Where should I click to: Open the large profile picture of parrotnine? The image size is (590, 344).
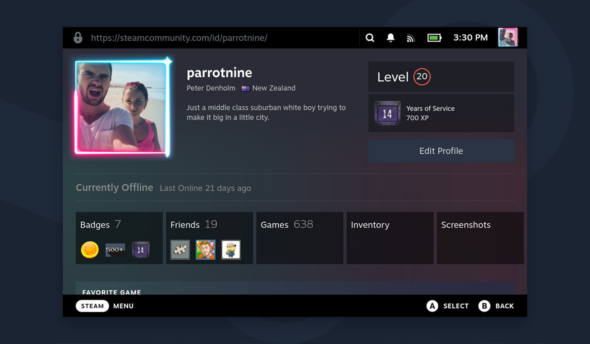122,107
